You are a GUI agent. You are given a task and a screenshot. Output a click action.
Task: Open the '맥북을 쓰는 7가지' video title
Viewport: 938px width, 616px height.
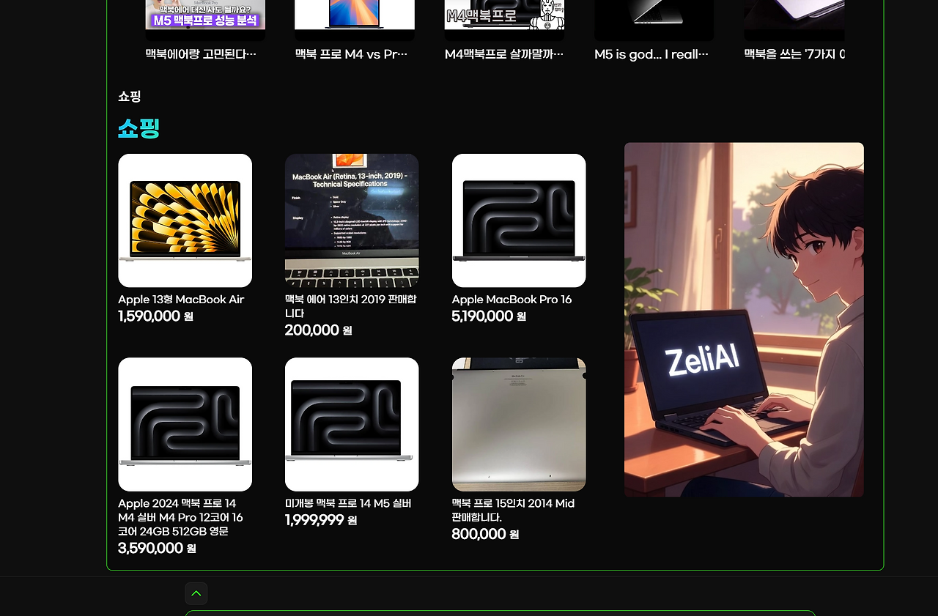coord(794,54)
